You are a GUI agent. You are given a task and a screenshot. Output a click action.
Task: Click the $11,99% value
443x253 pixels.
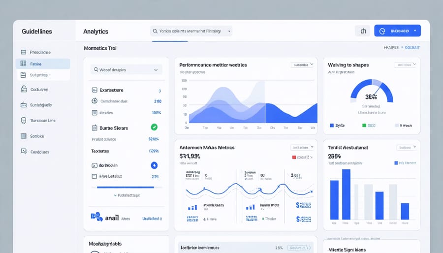click(x=190, y=156)
